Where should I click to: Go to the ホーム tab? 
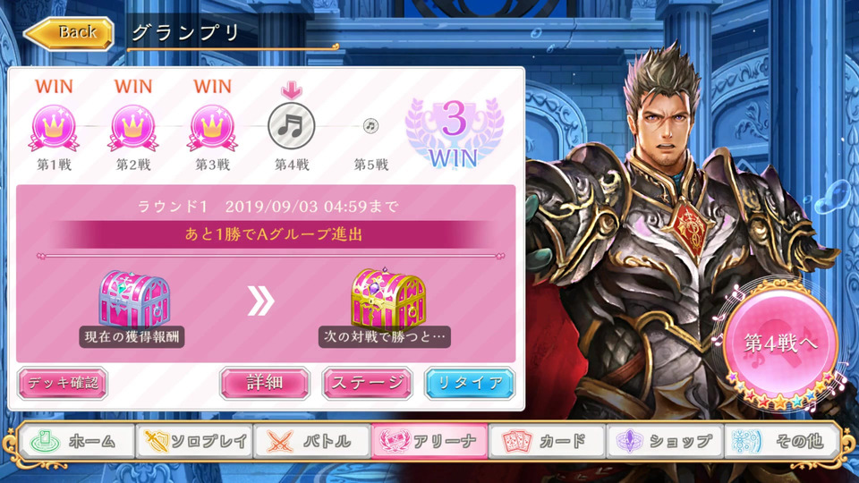coord(77,441)
